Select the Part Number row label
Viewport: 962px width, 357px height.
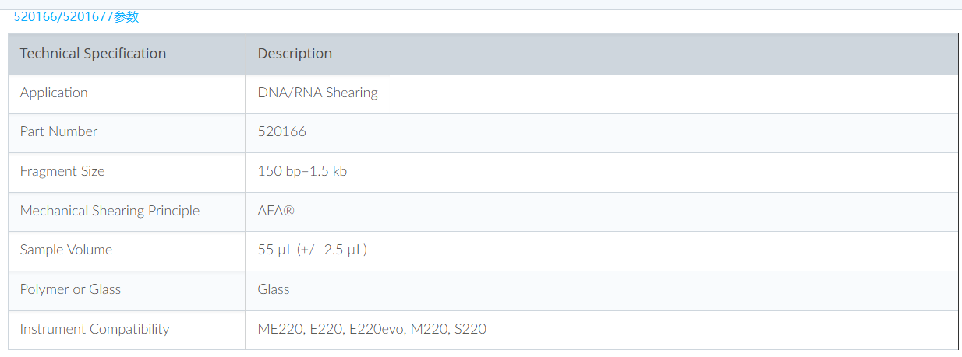tap(58, 131)
